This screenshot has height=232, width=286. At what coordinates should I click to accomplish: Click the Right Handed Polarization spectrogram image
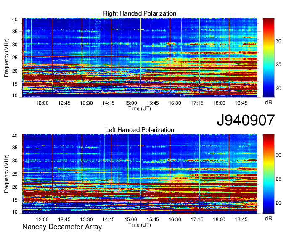pyautogui.click(x=140, y=58)
